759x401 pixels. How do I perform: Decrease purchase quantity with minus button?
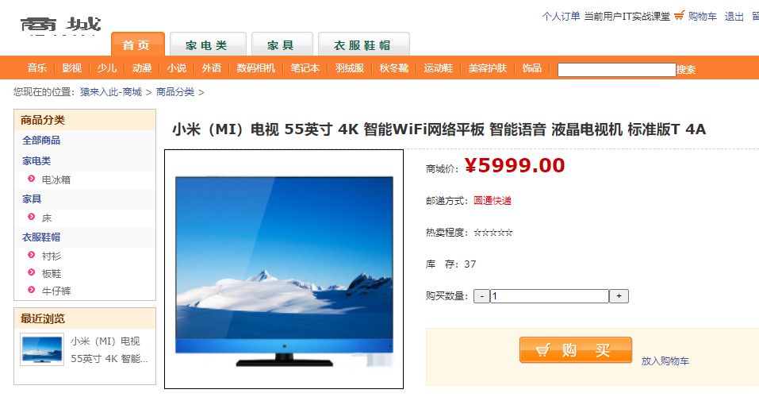pyautogui.click(x=481, y=296)
